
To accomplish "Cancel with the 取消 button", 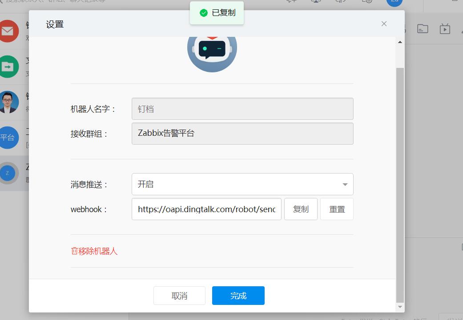I will pyautogui.click(x=179, y=296).
